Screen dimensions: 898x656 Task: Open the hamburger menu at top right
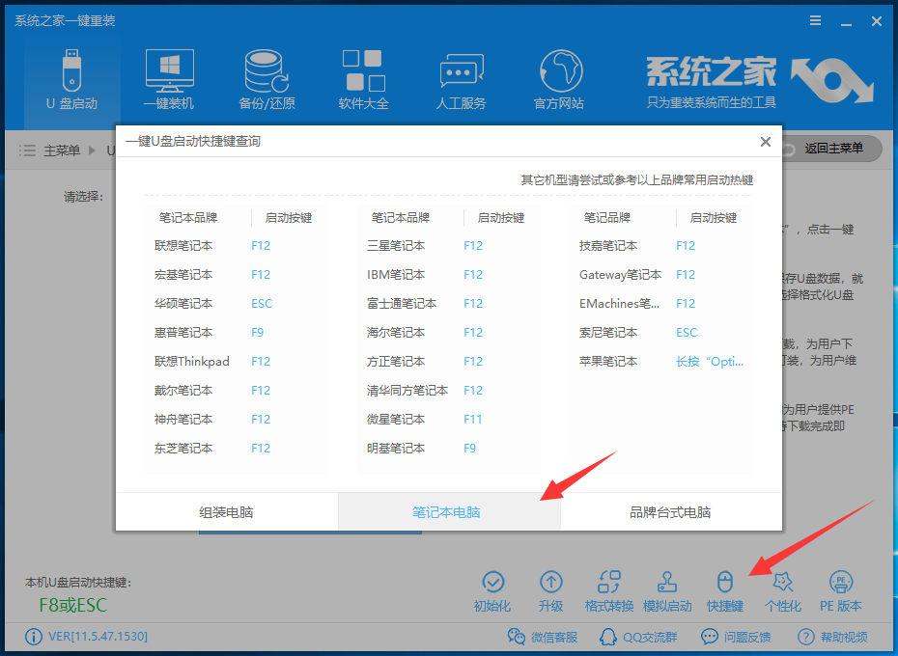(x=814, y=20)
